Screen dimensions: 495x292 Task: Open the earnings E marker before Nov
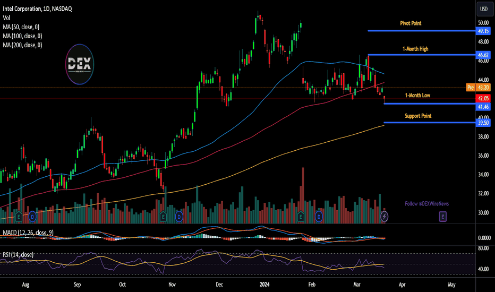coord(163,217)
